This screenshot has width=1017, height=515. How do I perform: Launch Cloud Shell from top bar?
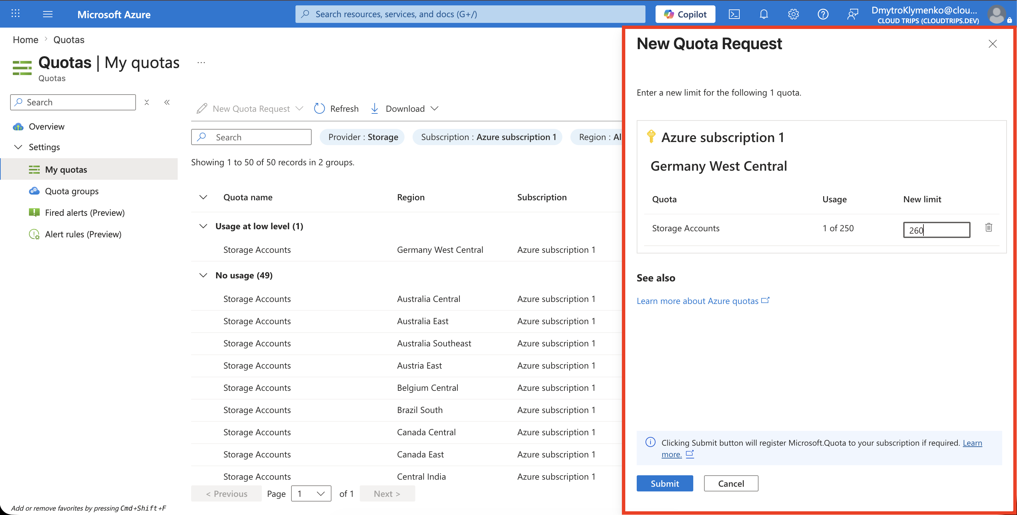pos(734,14)
